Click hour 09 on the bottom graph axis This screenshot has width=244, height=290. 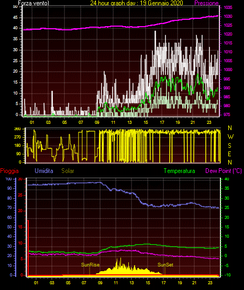pos(100,283)
